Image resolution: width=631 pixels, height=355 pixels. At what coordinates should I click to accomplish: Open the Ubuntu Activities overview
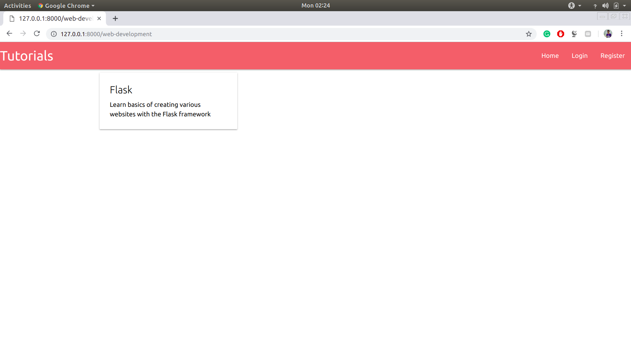[17, 6]
